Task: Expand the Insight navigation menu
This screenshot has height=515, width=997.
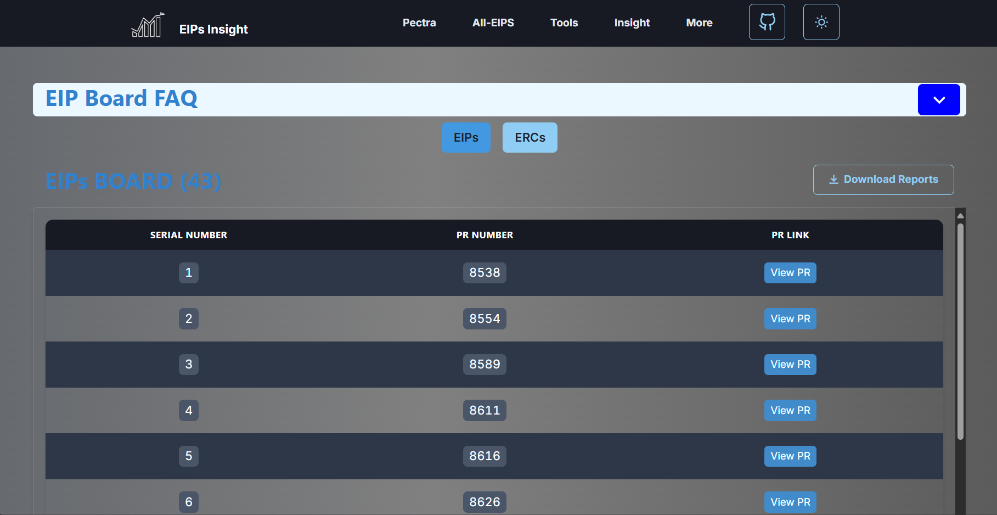Action: [632, 23]
